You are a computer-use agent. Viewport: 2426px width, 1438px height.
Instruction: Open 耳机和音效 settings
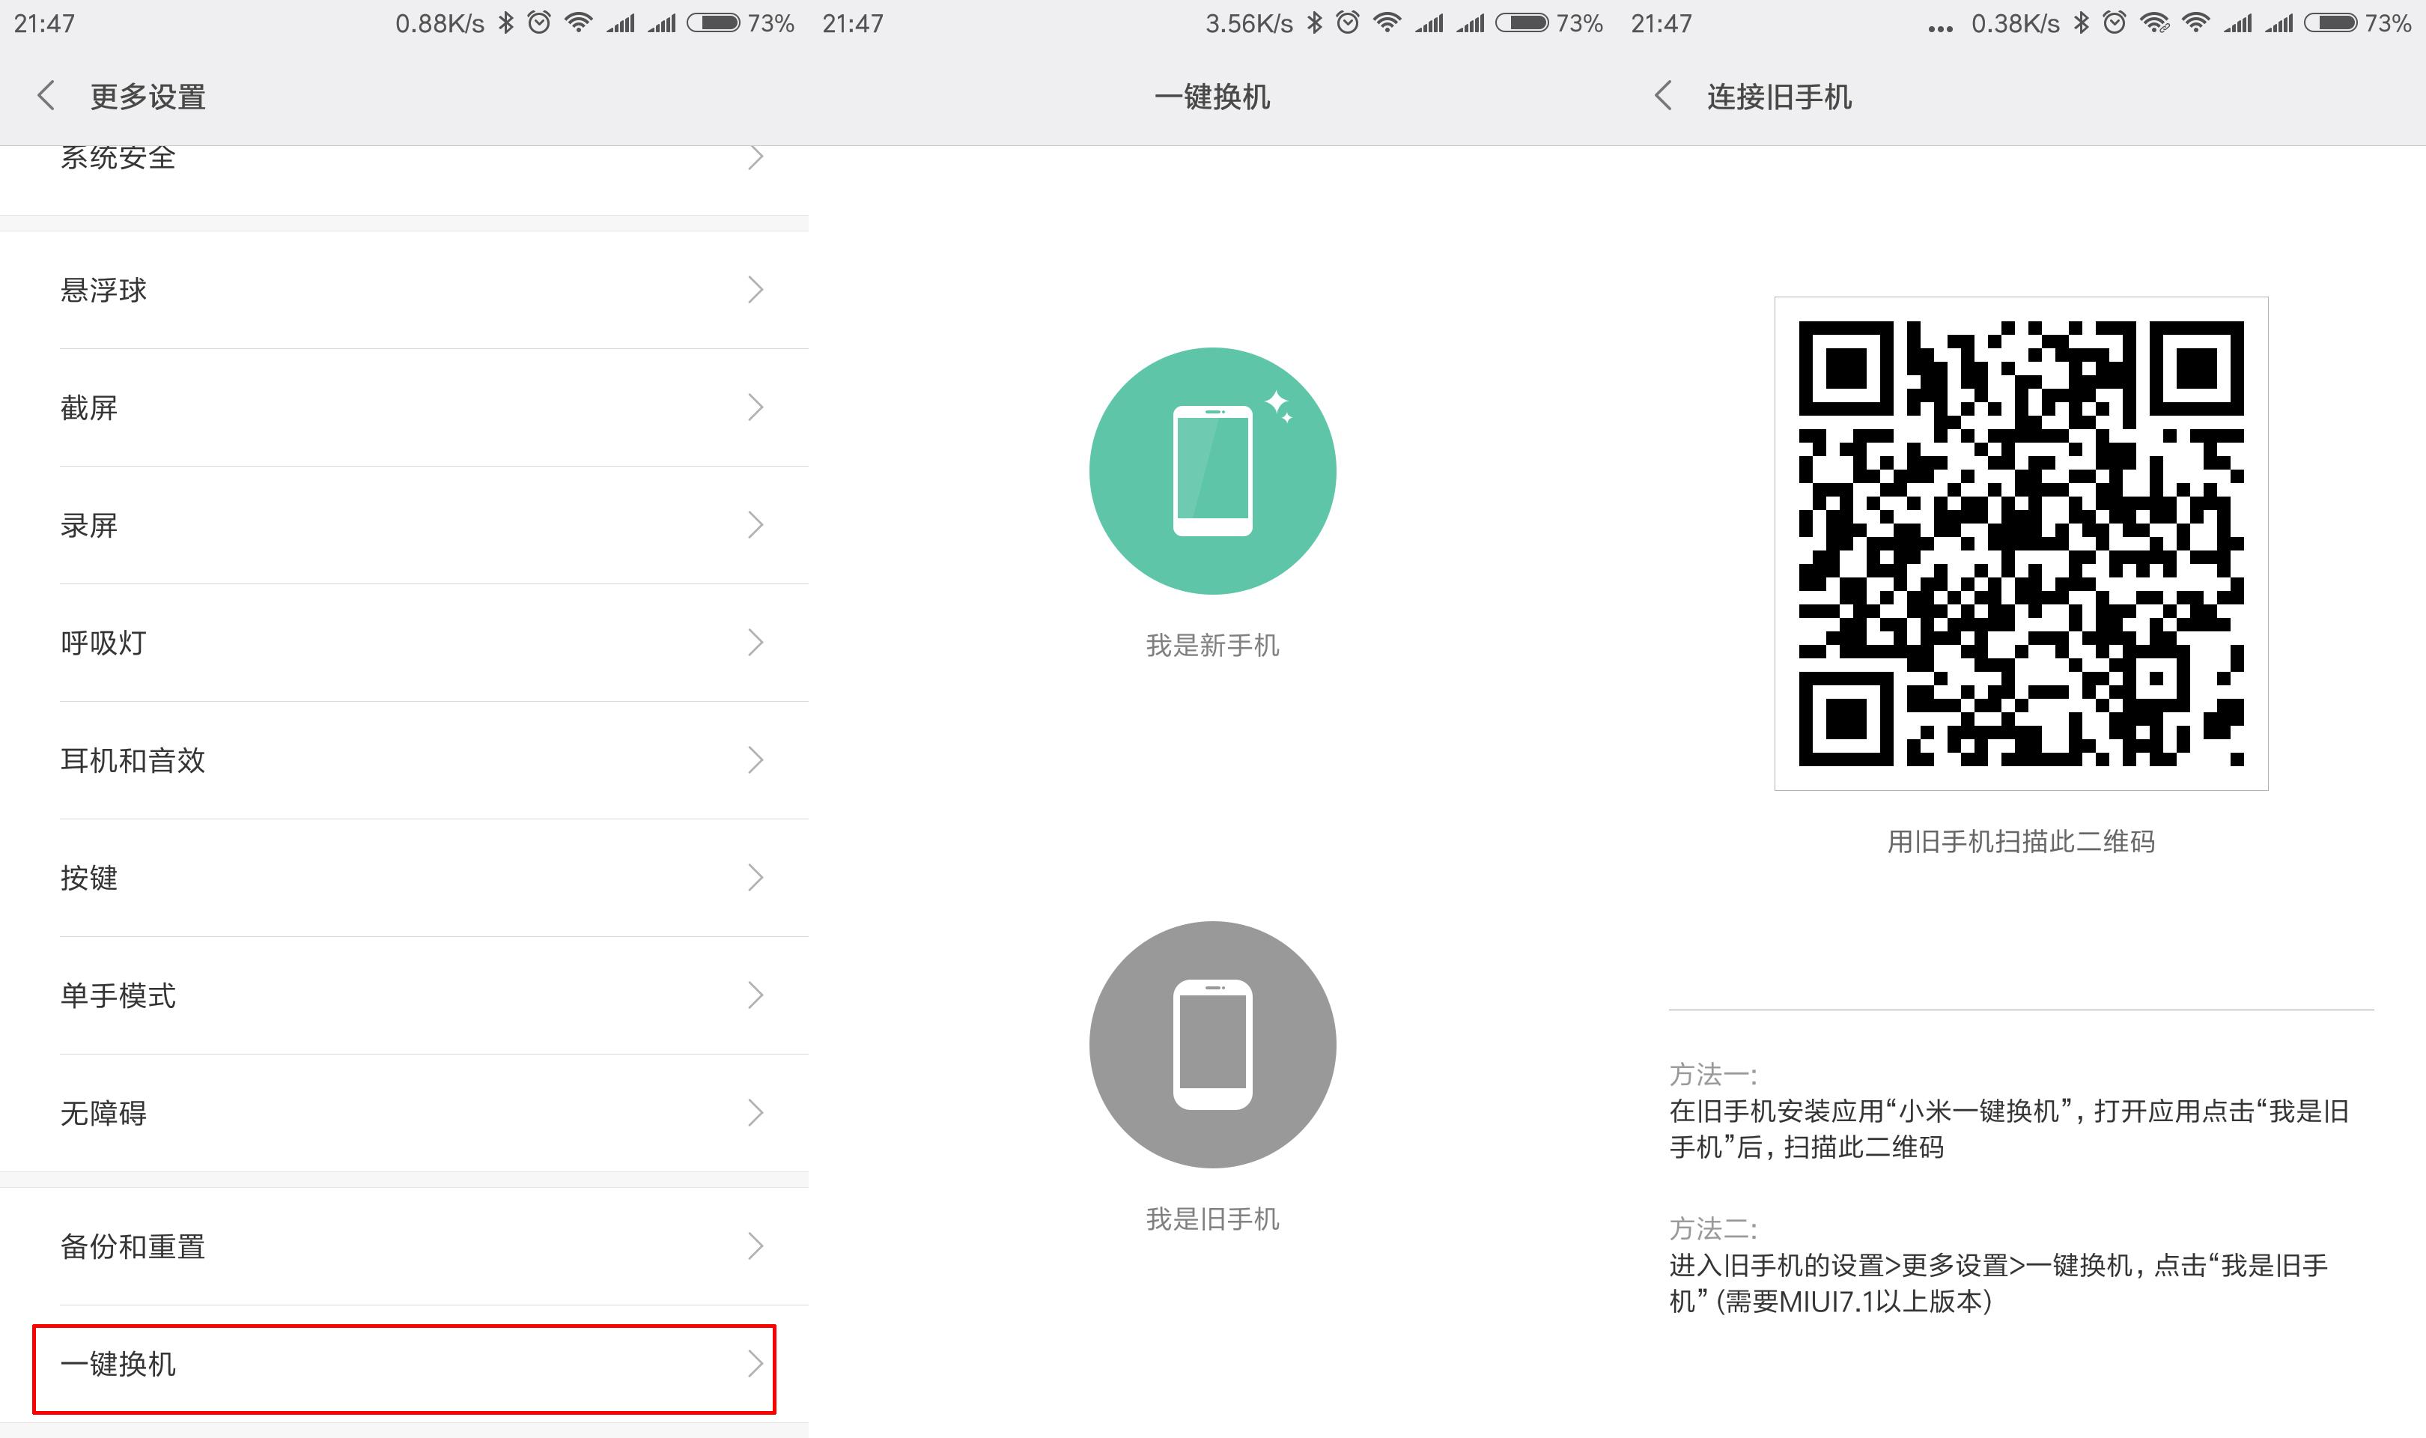coord(404,761)
